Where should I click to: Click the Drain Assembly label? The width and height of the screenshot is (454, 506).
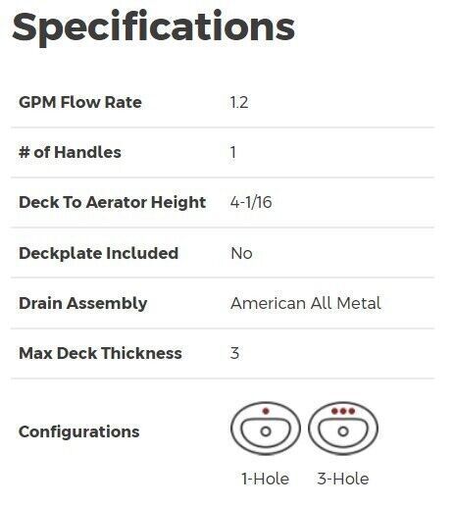point(83,303)
